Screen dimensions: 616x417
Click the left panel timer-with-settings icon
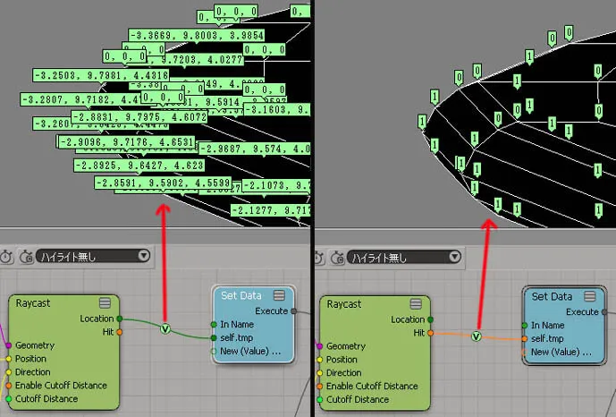tap(26, 257)
